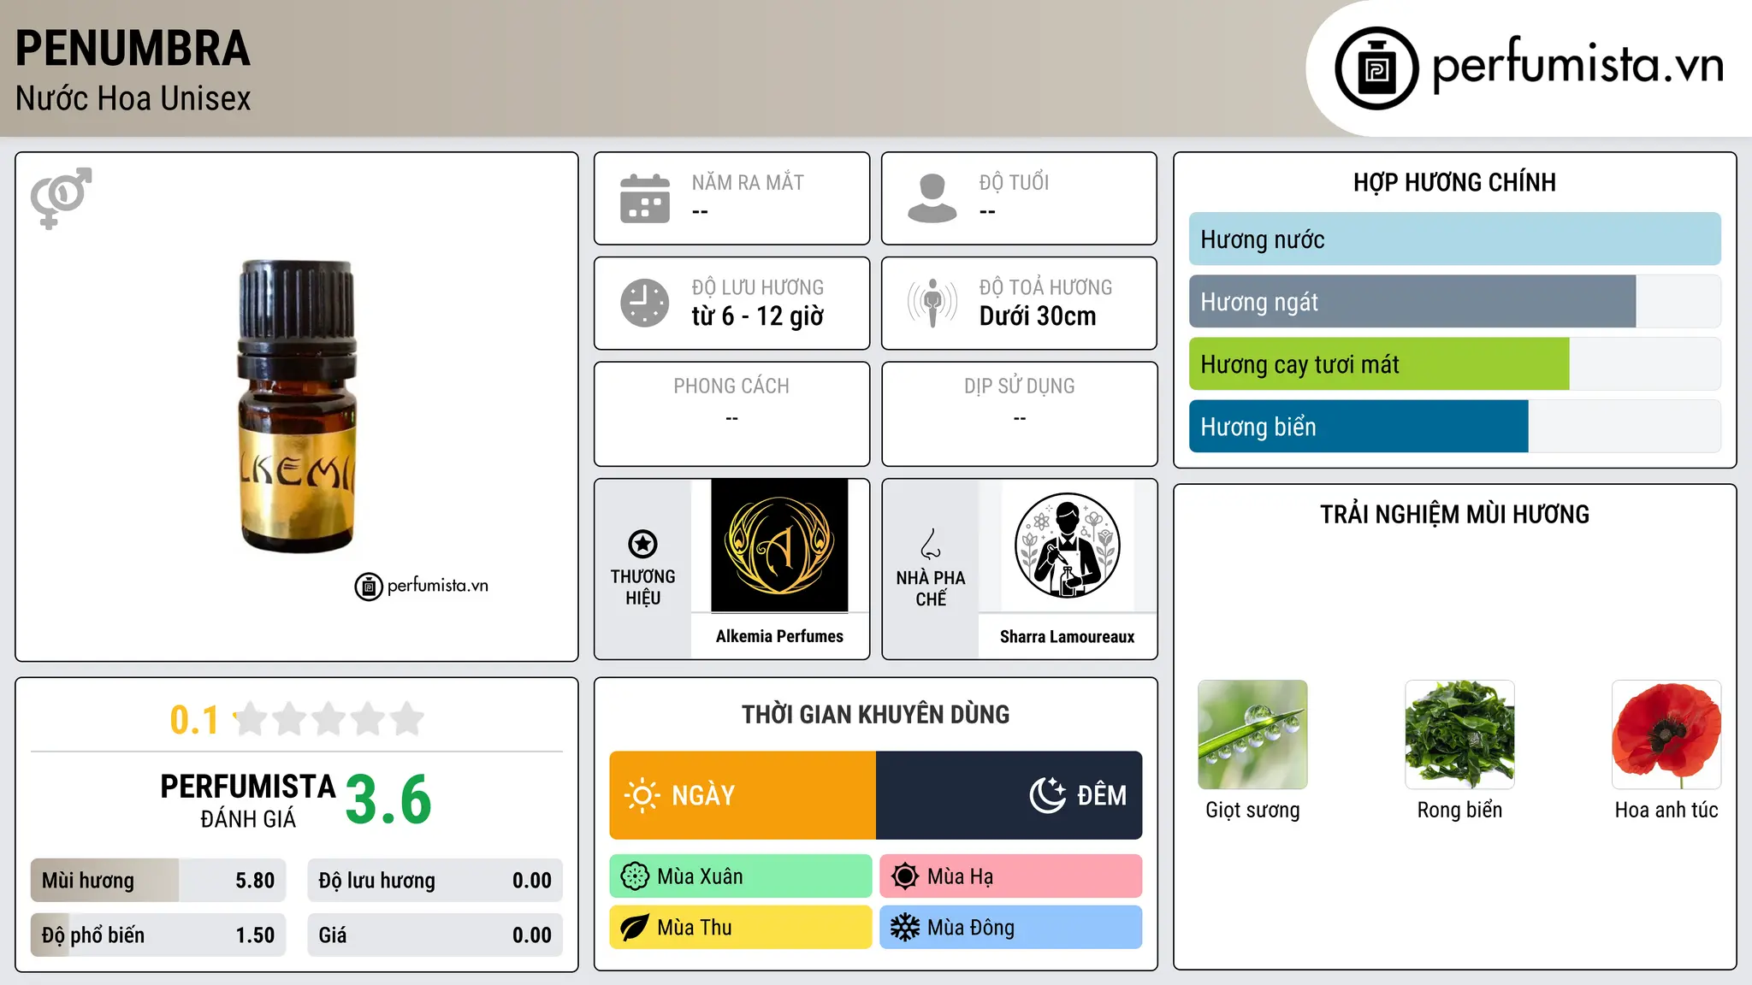The height and width of the screenshot is (985, 1752).
Task: Click the winter snowflake icon
Action: click(905, 928)
